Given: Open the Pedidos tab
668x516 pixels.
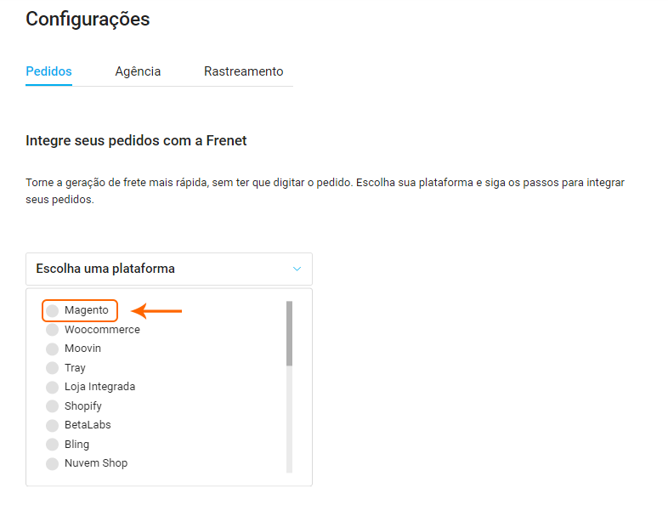Looking at the screenshot, I should tap(48, 71).
